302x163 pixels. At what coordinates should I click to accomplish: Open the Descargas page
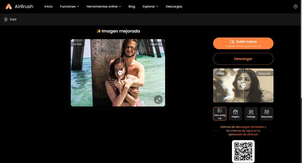pos(174,6)
